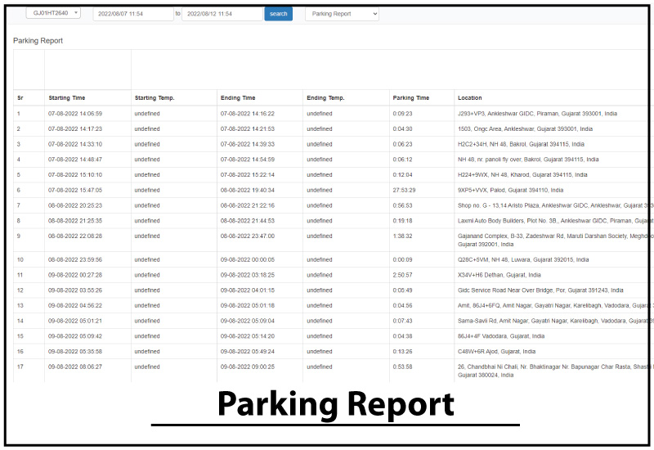Expand the Parking Report type dropdown
The image size is (654, 450).
[x=342, y=14]
